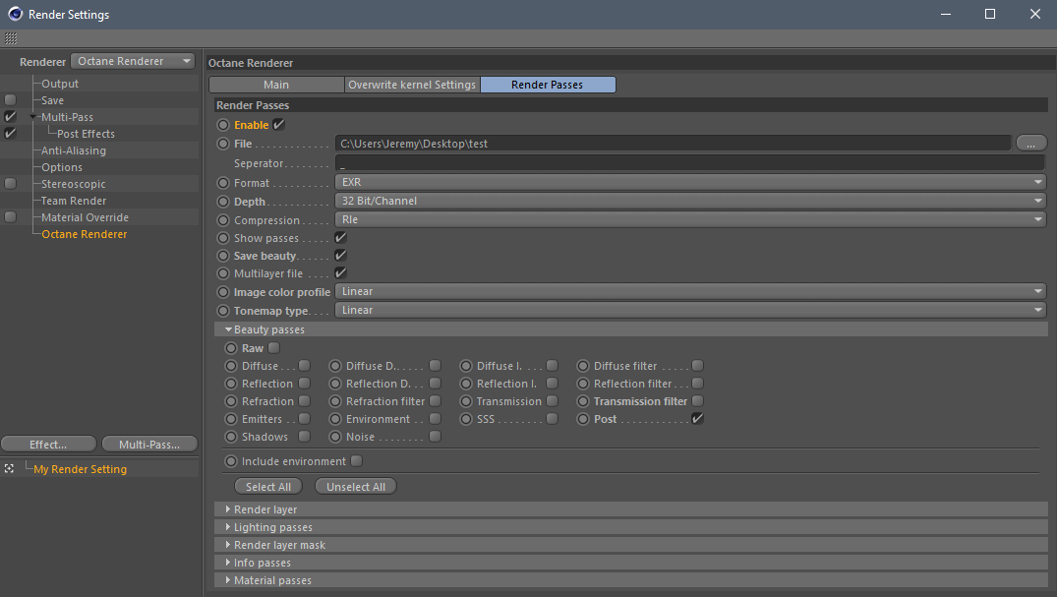
Task: Open the Renderer dropdown
Action: 133,61
